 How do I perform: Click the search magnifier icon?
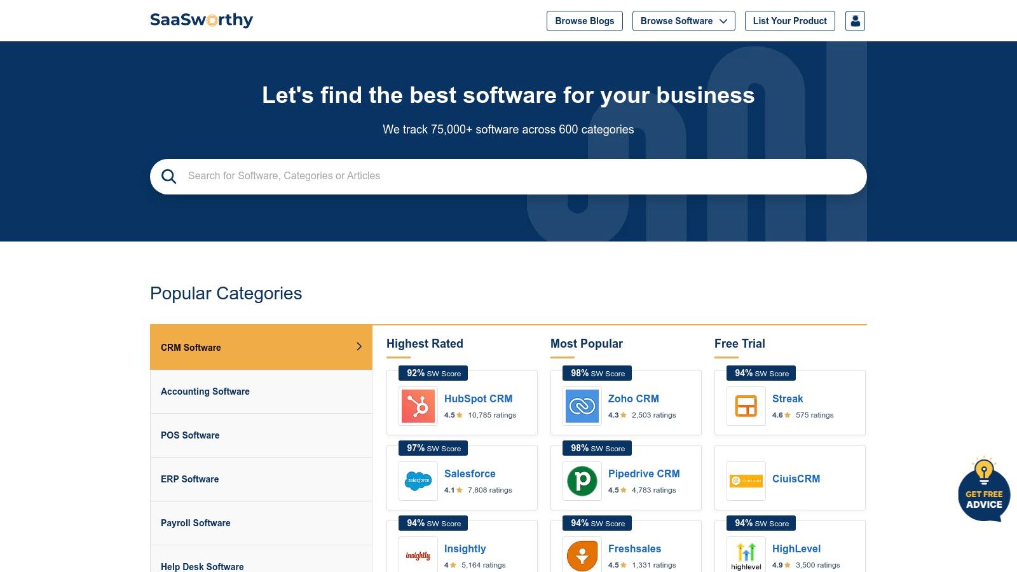click(168, 177)
